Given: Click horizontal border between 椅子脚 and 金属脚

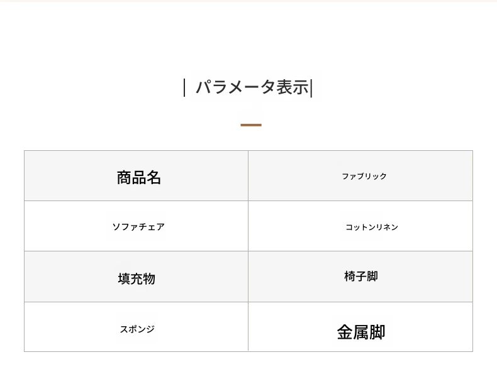Looking at the screenshot, I should coord(360,302).
